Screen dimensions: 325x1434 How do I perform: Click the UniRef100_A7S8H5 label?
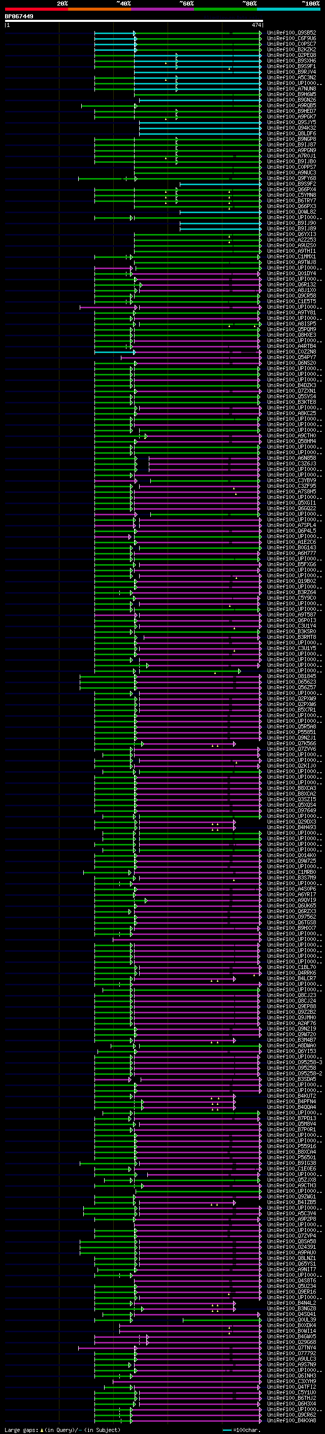291,492
